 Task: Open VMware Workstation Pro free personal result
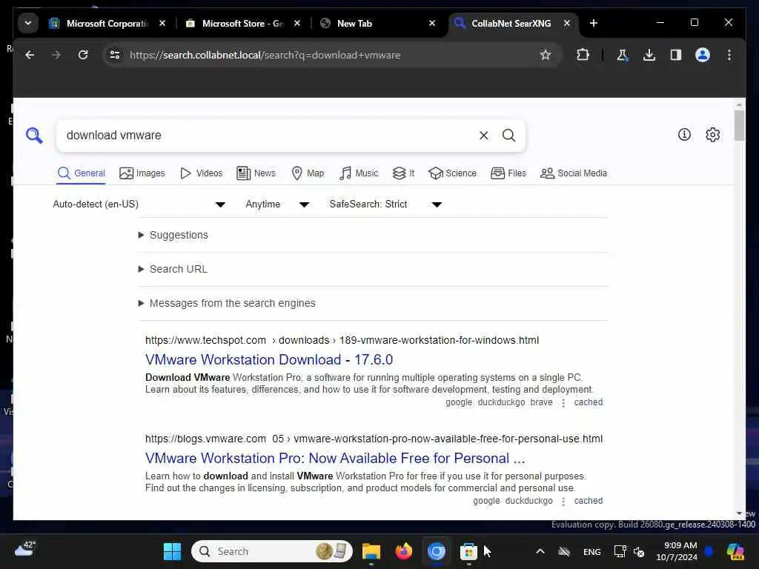(x=335, y=458)
